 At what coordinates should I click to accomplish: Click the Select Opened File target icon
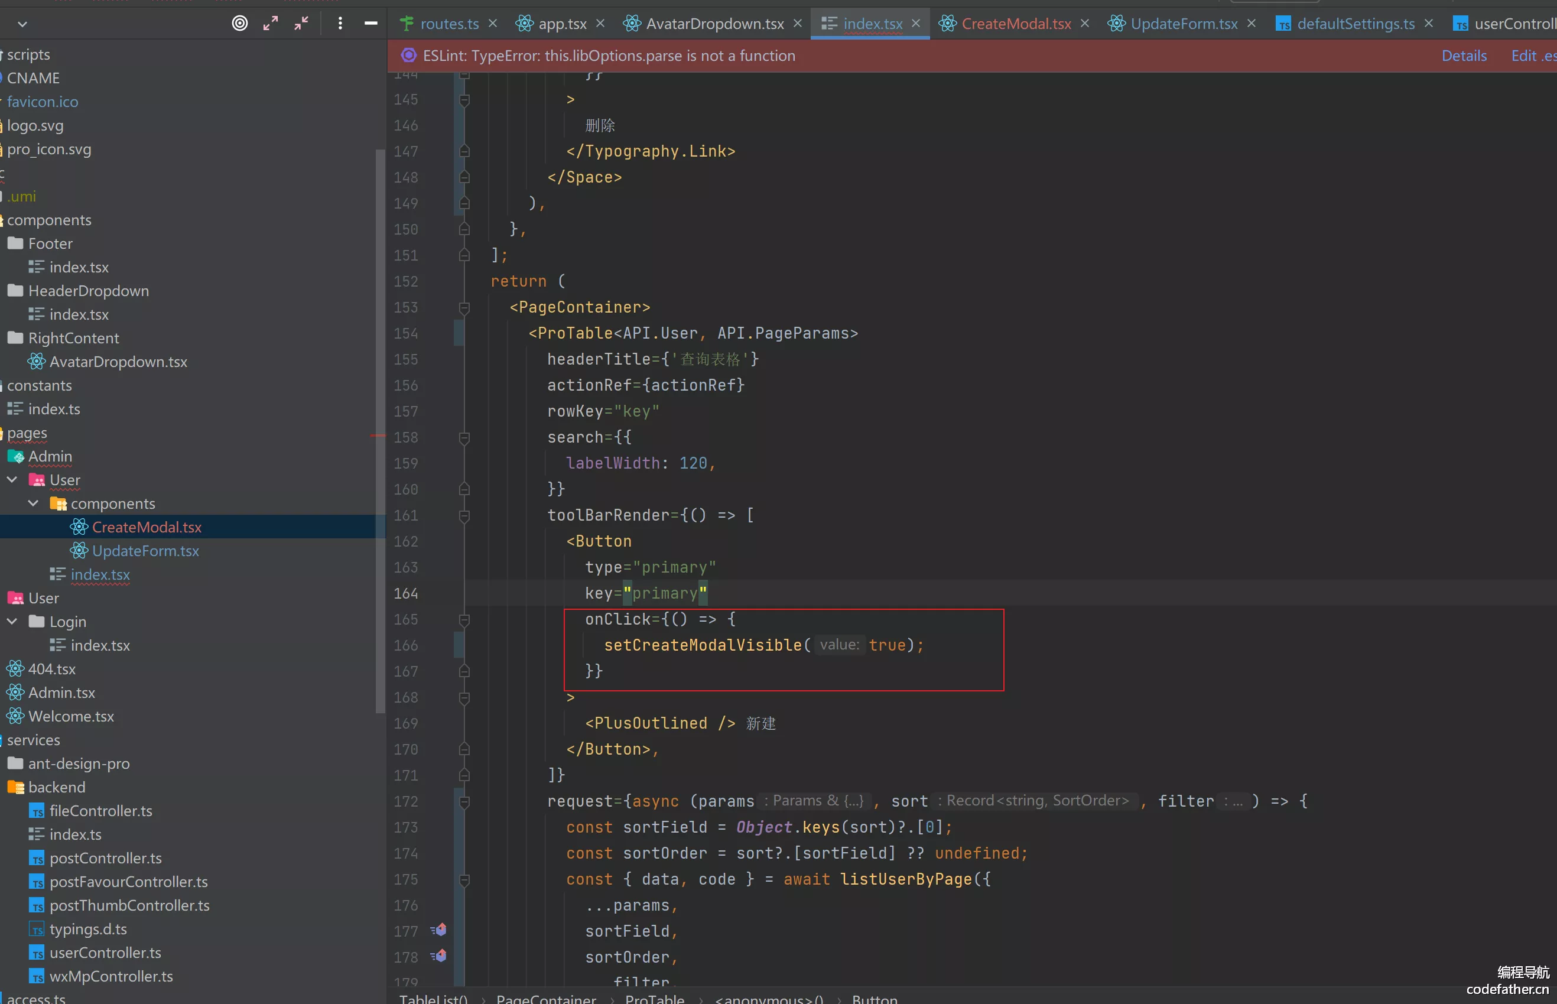[x=240, y=24]
